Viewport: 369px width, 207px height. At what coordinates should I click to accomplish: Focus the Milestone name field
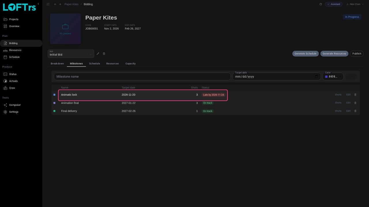pos(142,76)
